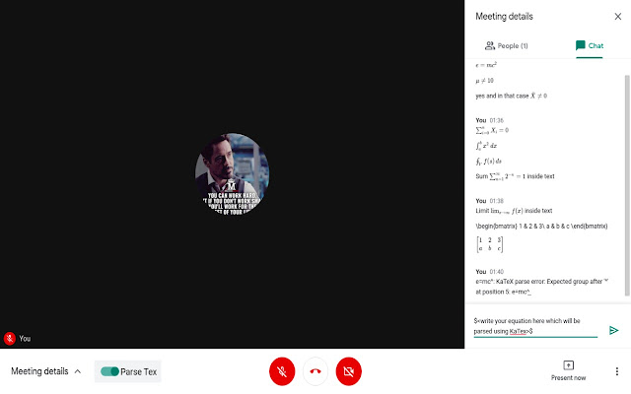Open Meeting details at the bottom left

pos(46,371)
